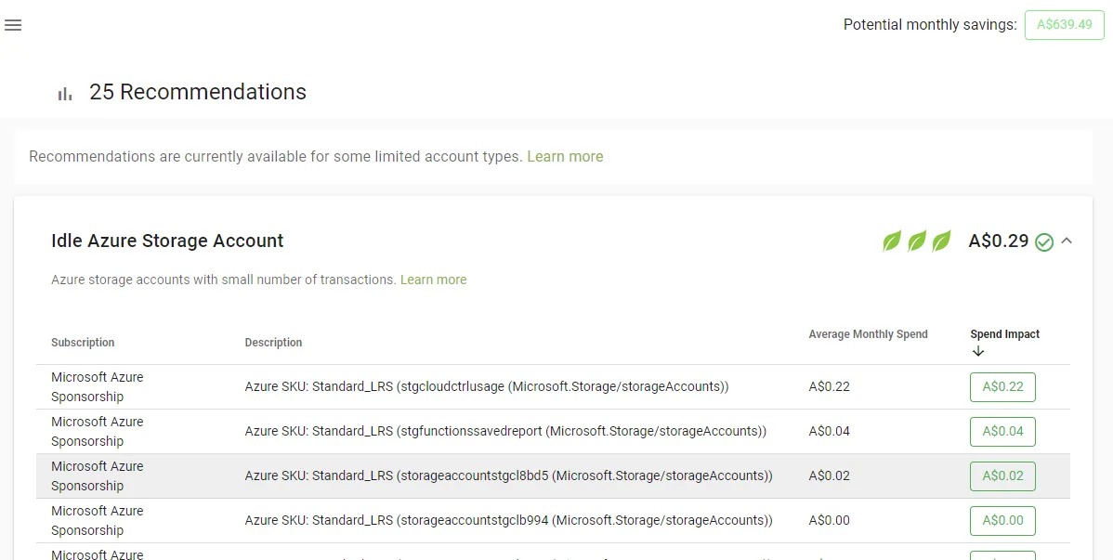The width and height of the screenshot is (1113, 560).
Task: Open the hamburger navigation menu
Action: (x=13, y=25)
